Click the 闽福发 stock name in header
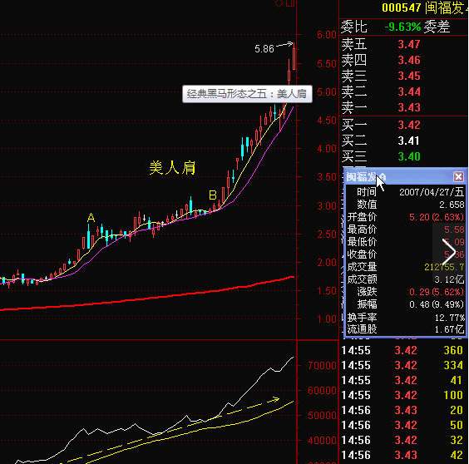 444,7
